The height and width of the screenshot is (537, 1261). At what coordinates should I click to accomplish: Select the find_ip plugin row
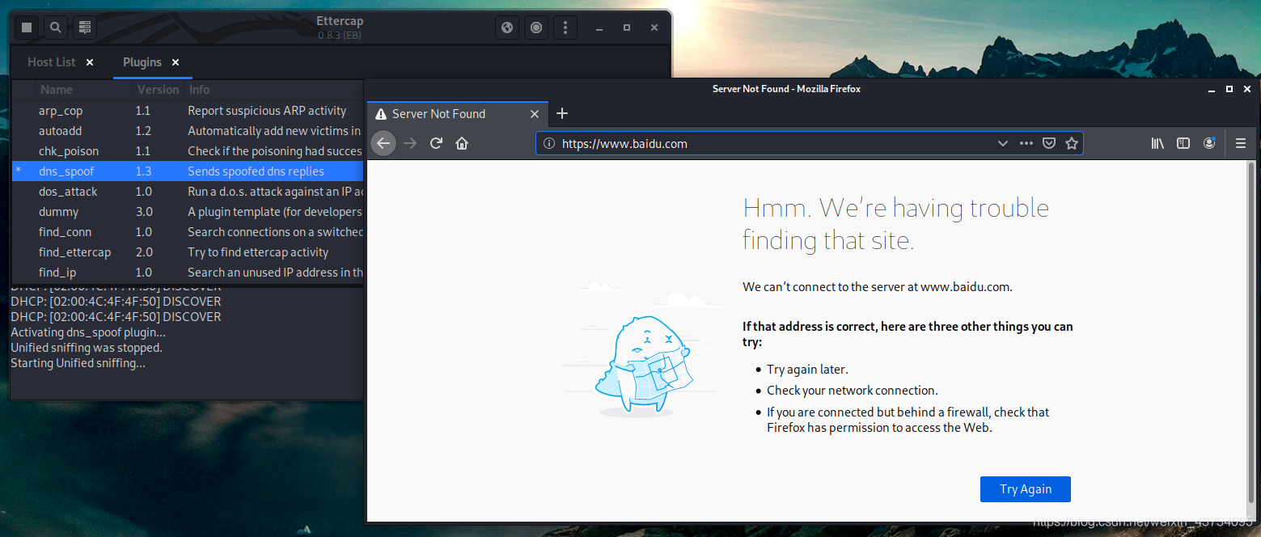[188, 273]
